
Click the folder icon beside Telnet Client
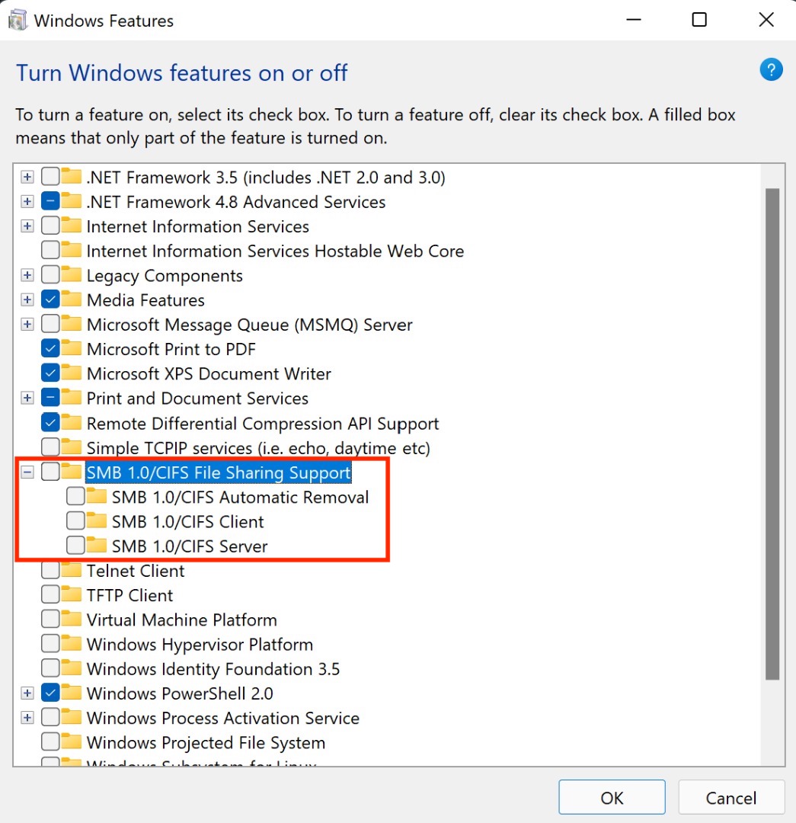[x=72, y=570]
